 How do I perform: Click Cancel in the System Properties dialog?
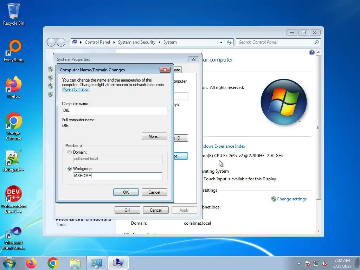tap(156, 210)
